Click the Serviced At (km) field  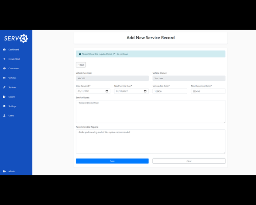click(x=170, y=91)
